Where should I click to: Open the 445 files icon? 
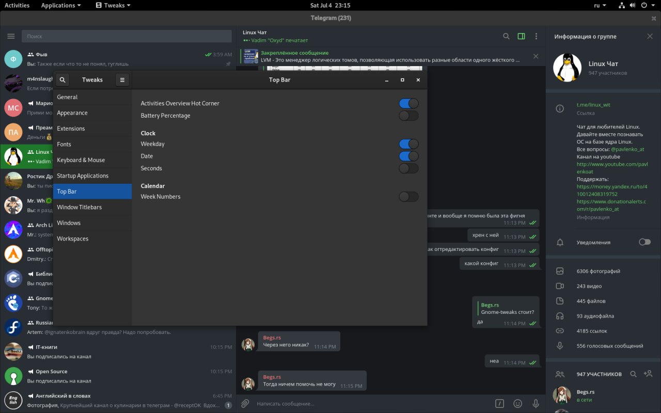tap(560, 301)
